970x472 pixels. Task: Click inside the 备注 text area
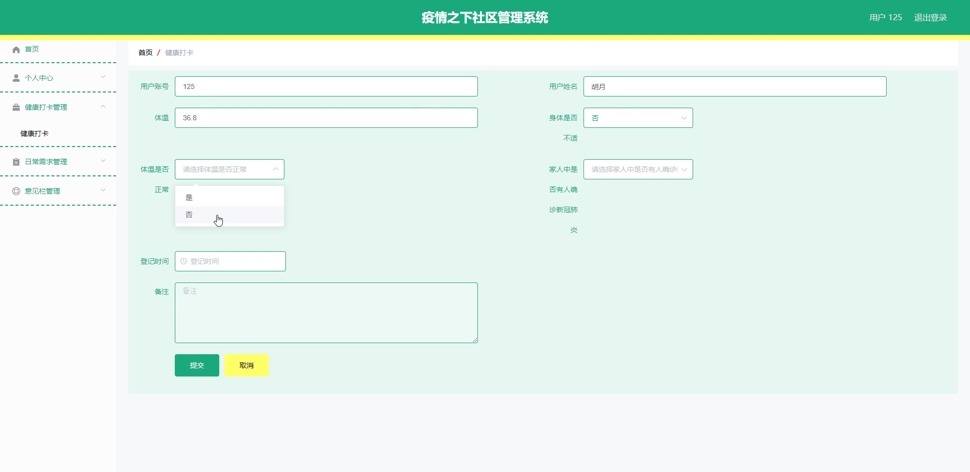[x=326, y=313]
